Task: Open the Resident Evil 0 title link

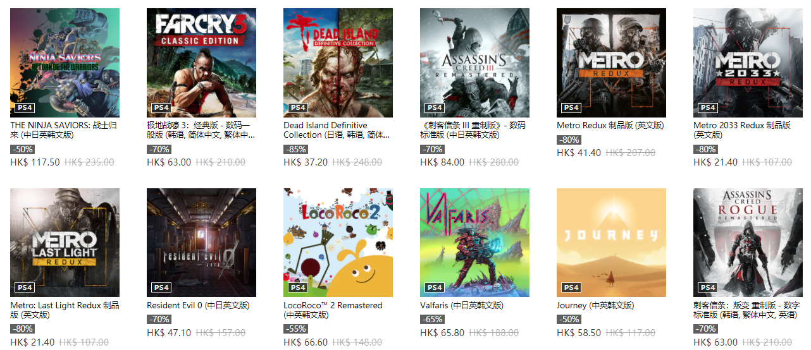Action: [x=198, y=305]
